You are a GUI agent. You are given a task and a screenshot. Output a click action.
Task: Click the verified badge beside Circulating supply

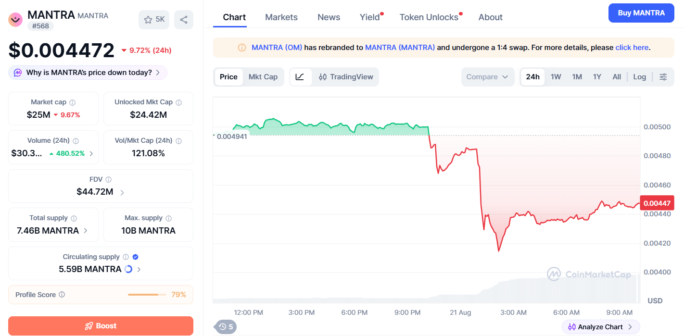pyautogui.click(x=136, y=257)
